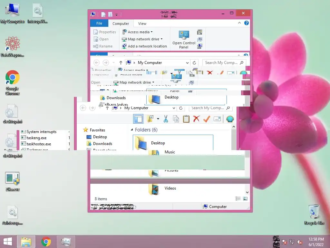Click the file list scroll-up arrow
The width and height of the screenshot is (330, 248).
pos(234,127)
